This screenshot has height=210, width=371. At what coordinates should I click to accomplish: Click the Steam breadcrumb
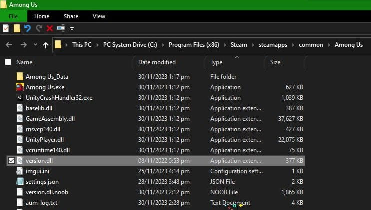click(239, 45)
